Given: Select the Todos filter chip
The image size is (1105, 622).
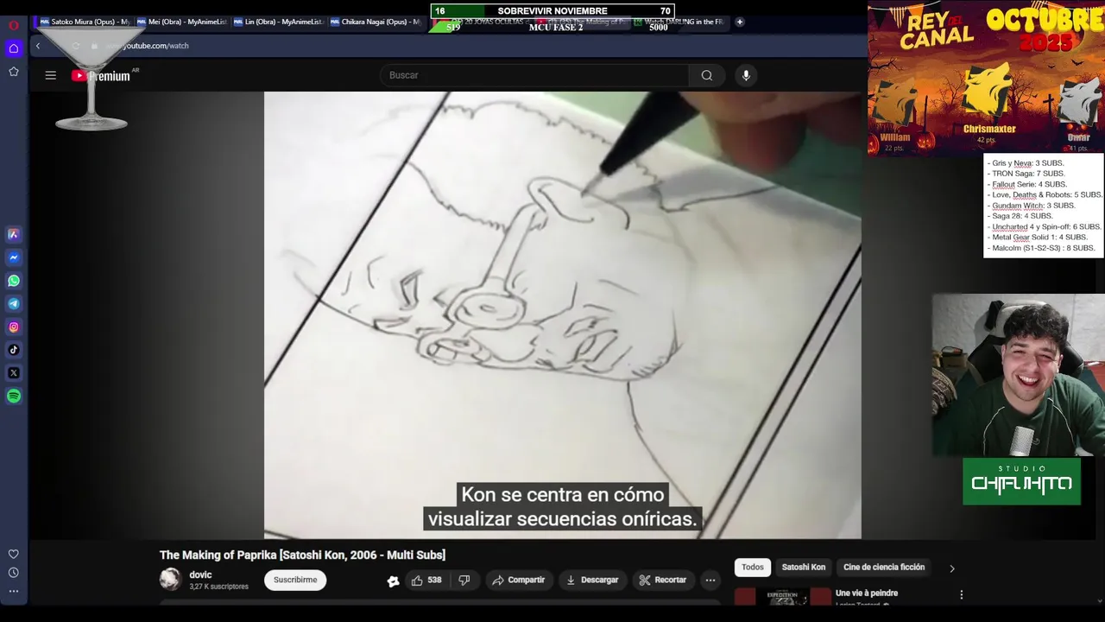Looking at the screenshot, I should [x=753, y=568].
